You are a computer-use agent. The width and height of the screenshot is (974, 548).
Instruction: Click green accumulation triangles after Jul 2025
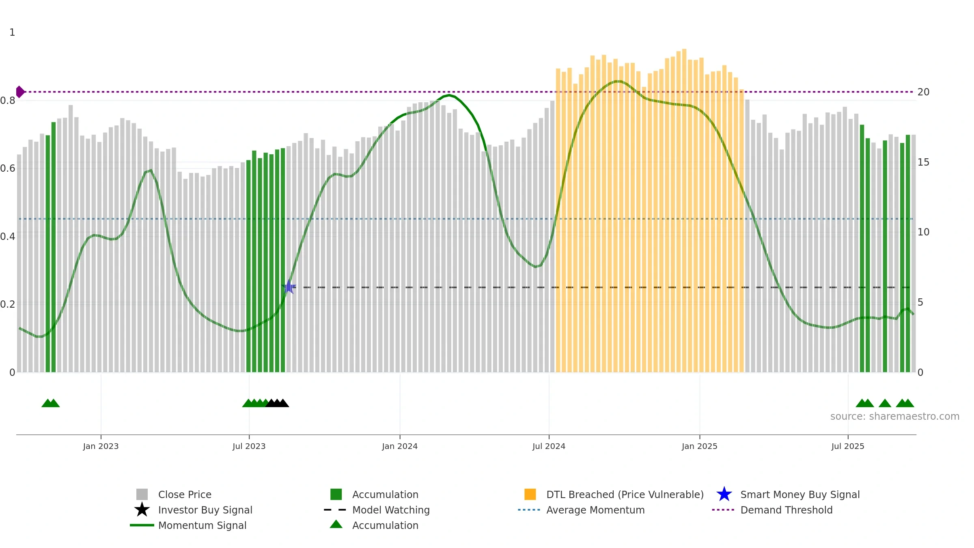click(x=885, y=403)
